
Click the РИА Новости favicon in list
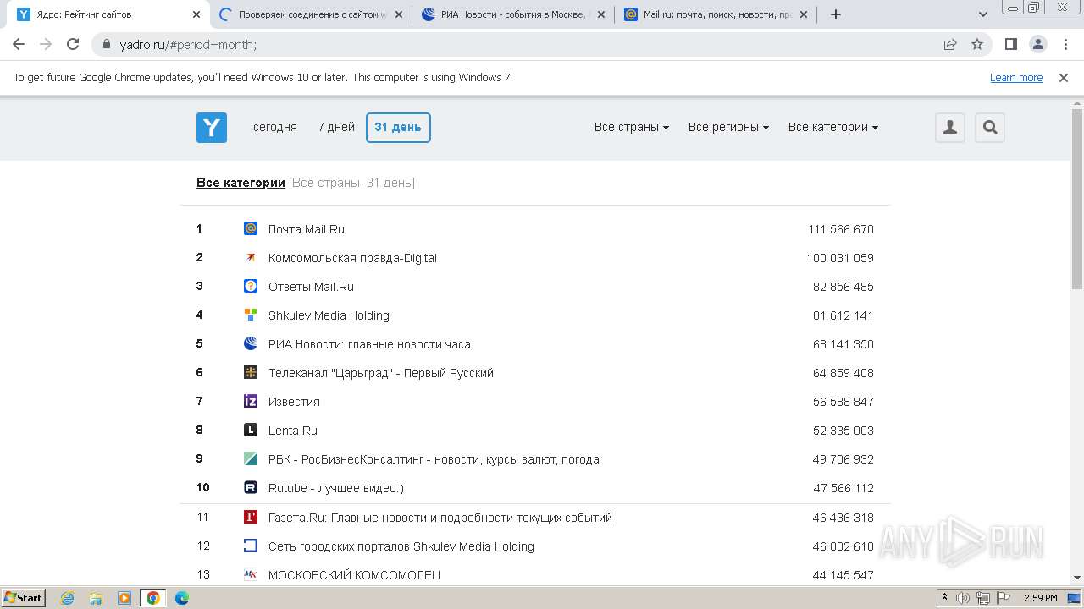[251, 343]
